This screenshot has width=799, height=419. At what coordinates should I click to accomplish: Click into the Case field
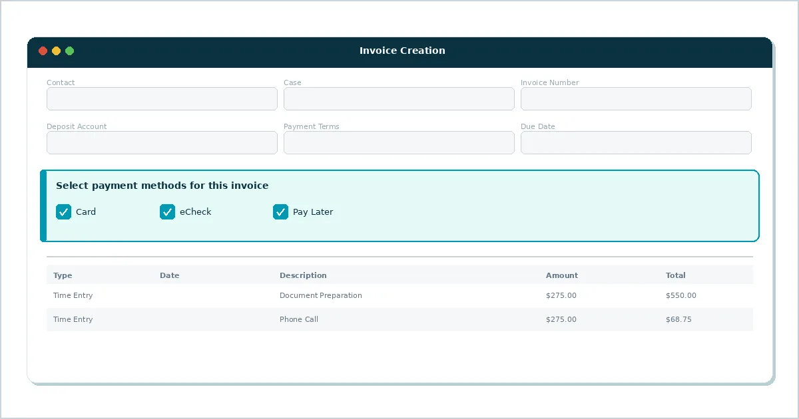(399, 99)
